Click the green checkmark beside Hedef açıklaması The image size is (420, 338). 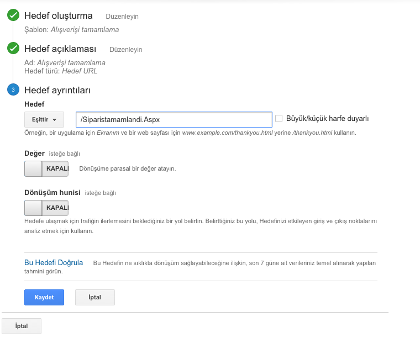pos(13,48)
